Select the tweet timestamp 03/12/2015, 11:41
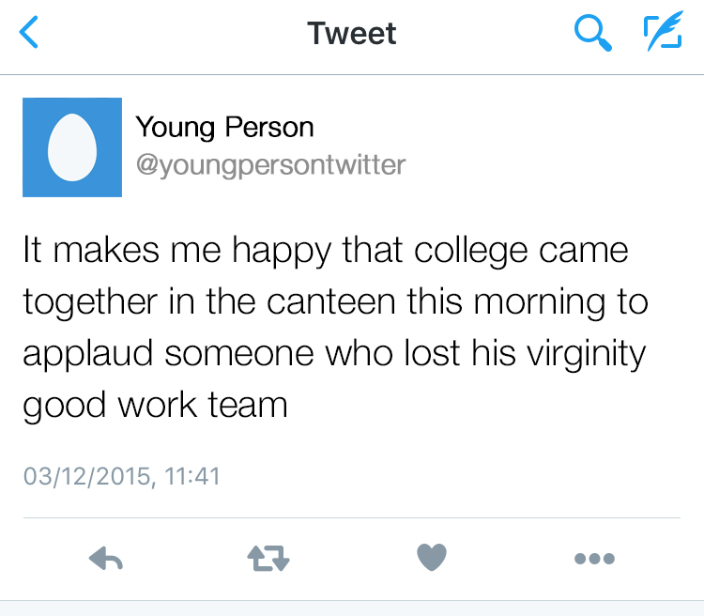 (121, 476)
